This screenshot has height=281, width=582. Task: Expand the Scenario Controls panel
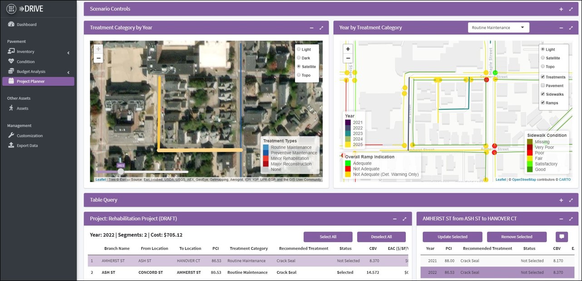tap(561, 9)
